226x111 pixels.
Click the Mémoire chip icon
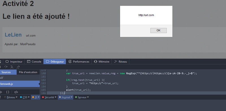[x=95, y=62]
